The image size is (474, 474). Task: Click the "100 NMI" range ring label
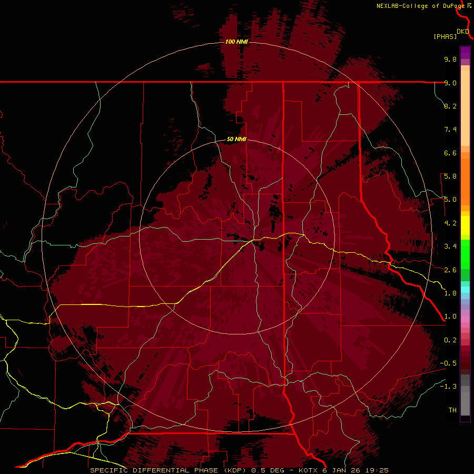point(236,42)
